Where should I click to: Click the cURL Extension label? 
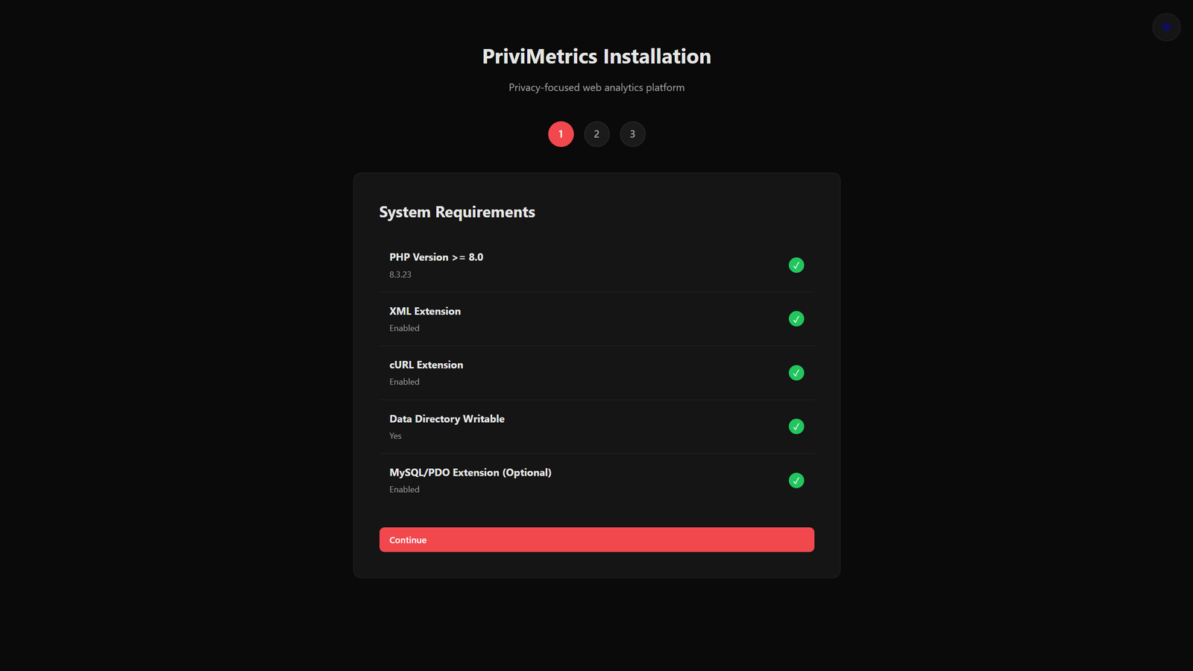(x=426, y=365)
